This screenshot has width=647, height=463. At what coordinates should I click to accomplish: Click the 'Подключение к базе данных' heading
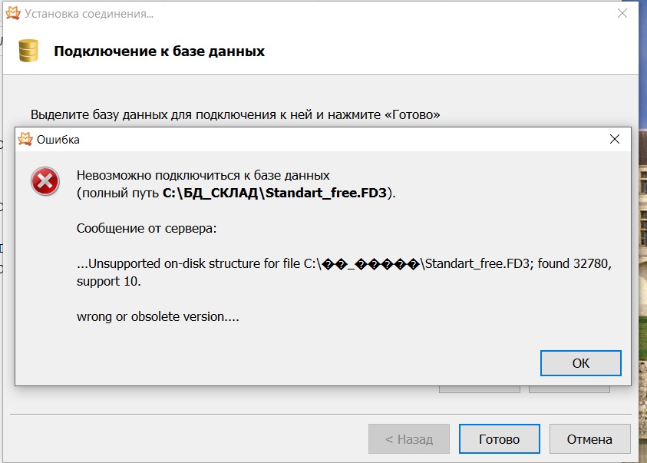pos(160,51)
